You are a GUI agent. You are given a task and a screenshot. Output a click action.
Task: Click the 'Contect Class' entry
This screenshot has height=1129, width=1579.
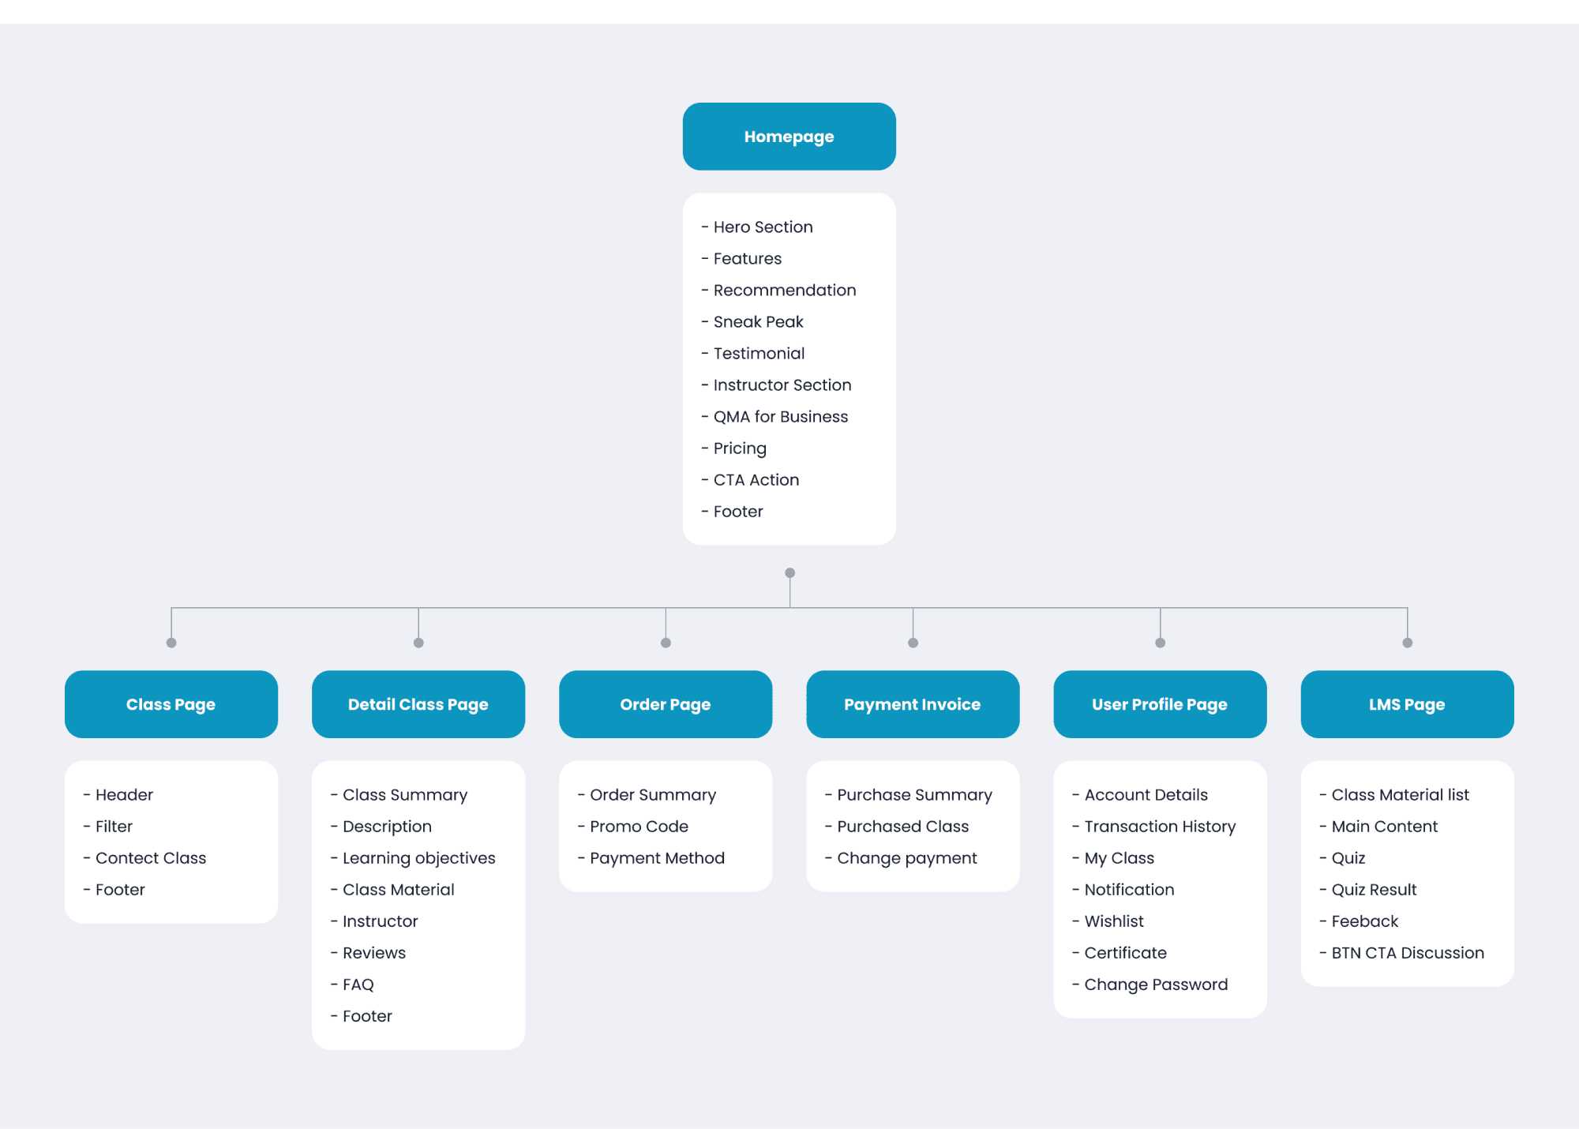click(144, 858)
